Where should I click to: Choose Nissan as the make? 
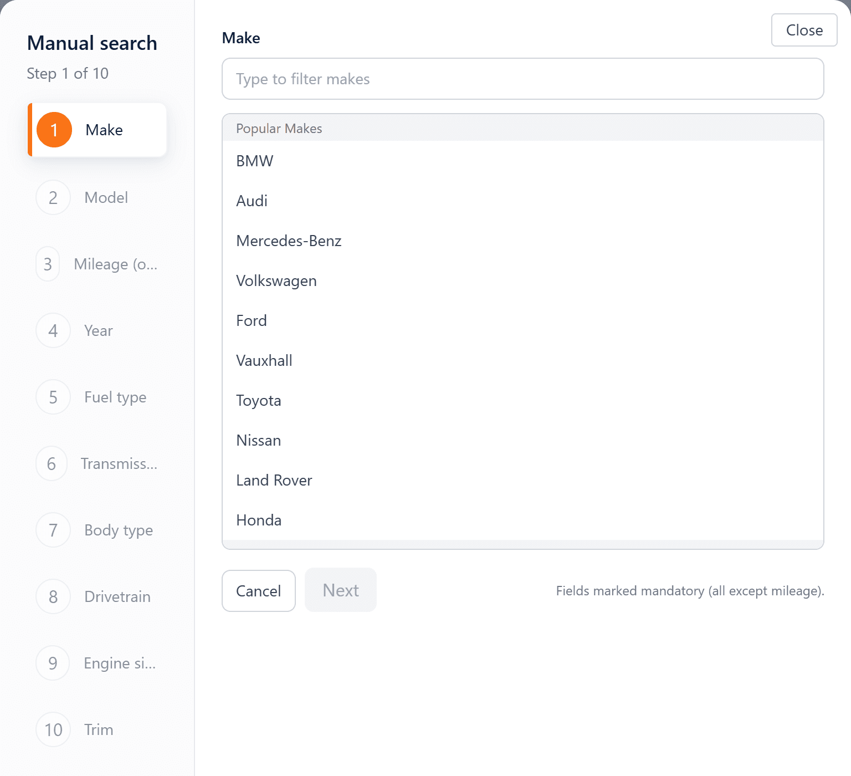click(522, 440)
